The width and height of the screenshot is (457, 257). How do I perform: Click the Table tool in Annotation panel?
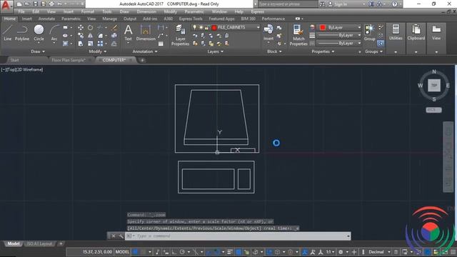pos(161,44)
